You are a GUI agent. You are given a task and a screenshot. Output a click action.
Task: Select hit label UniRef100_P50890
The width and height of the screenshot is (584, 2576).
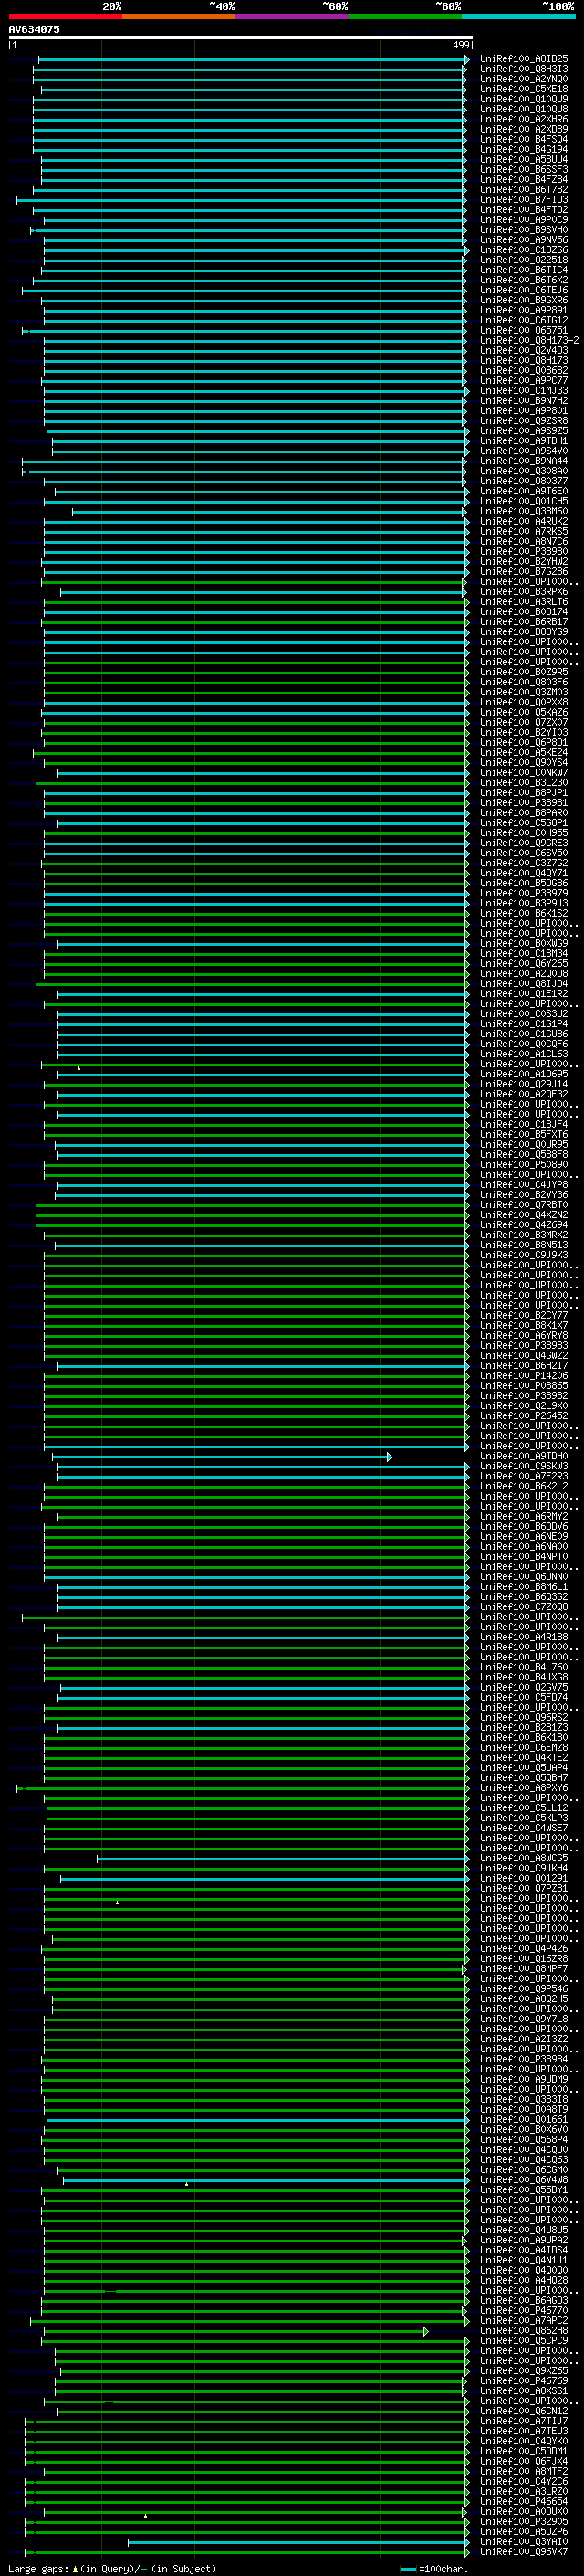(x=524, y=1165)
